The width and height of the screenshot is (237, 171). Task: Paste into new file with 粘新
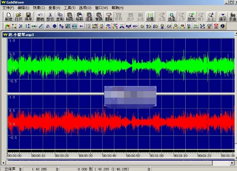79,17
